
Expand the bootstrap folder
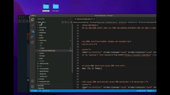[54, 27]
